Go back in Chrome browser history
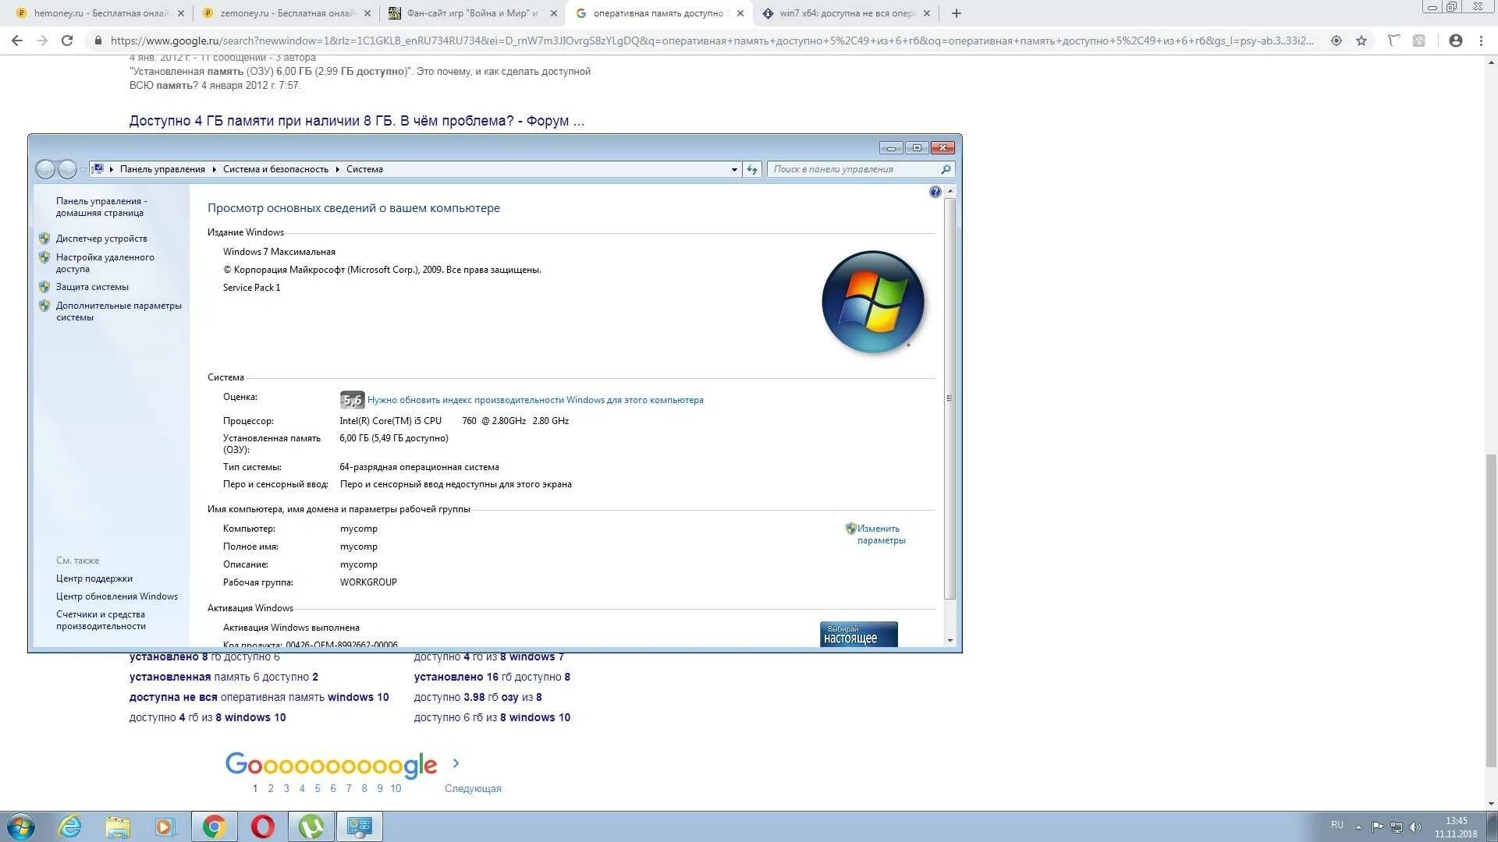 [x=16, y=41]
